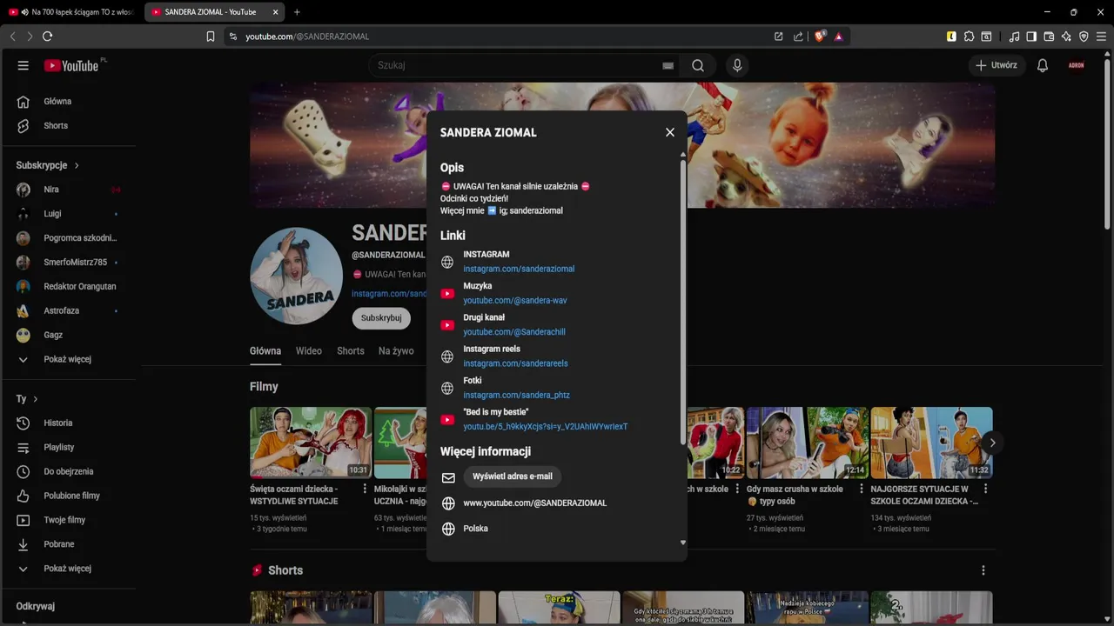Image resolution: width=1114 pixels, height=626 pixels.
Task: Open the on-screen keyboard in search box
Action: pos(668,65)
